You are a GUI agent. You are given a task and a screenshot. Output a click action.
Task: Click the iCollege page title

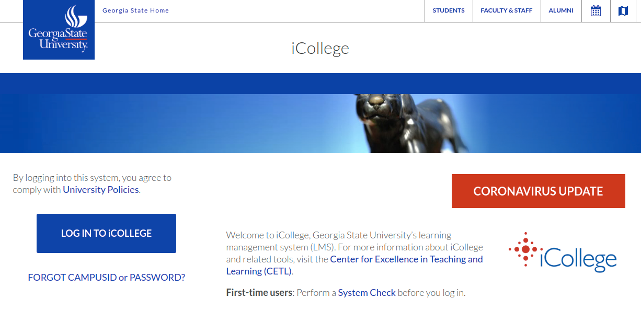point(319,48)
